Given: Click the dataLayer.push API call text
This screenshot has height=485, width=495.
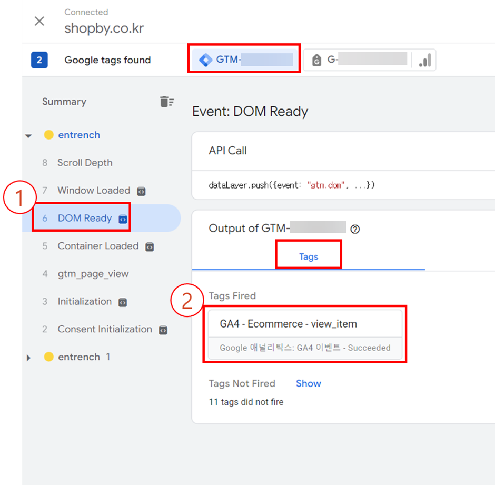Looking at the screenshot, I should pos(292,185).
